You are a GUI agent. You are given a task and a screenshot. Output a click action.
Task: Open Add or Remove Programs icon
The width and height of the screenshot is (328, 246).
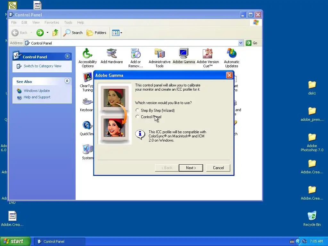coord(135,58)
